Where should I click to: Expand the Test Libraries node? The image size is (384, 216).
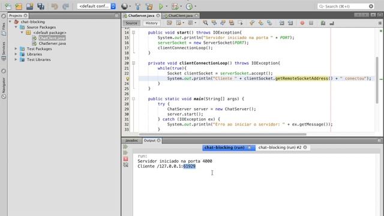tap(16, 59)
